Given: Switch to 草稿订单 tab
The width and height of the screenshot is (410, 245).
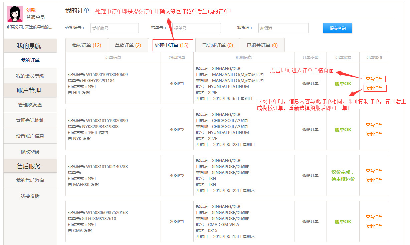Looking at the screenshot, I should (128, 45).
